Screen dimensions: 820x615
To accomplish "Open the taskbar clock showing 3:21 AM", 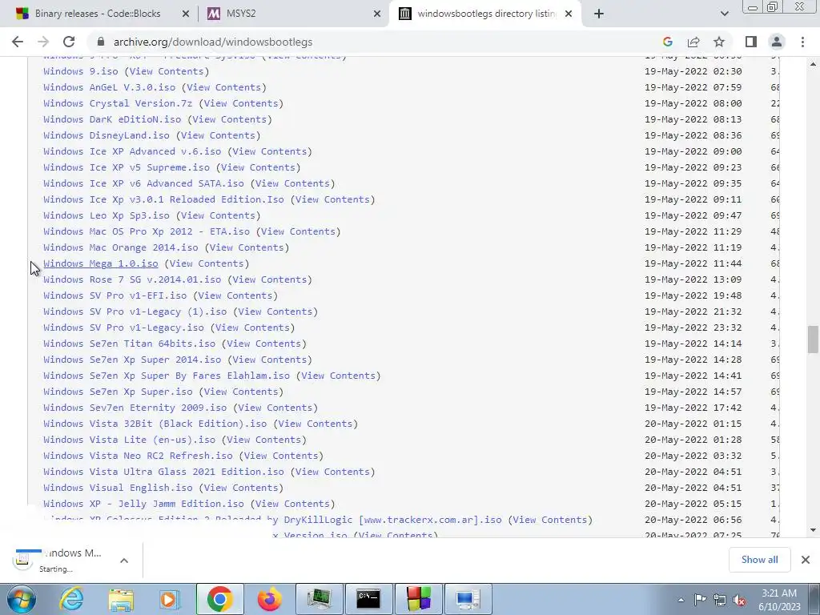I will pyautogui.click(x=779, y=600).
